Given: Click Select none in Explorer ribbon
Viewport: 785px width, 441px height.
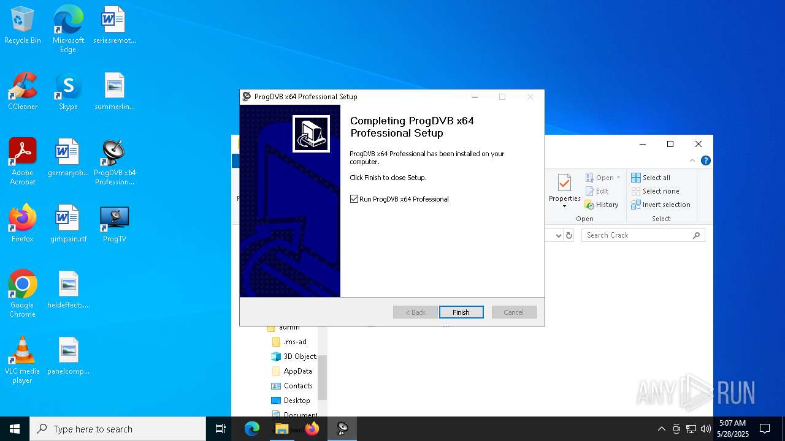Looking at the screenshot, I should [655, 191].
